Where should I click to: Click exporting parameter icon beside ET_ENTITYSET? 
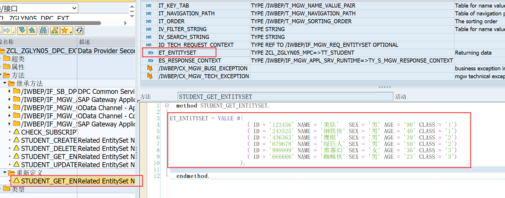[151, 53]
